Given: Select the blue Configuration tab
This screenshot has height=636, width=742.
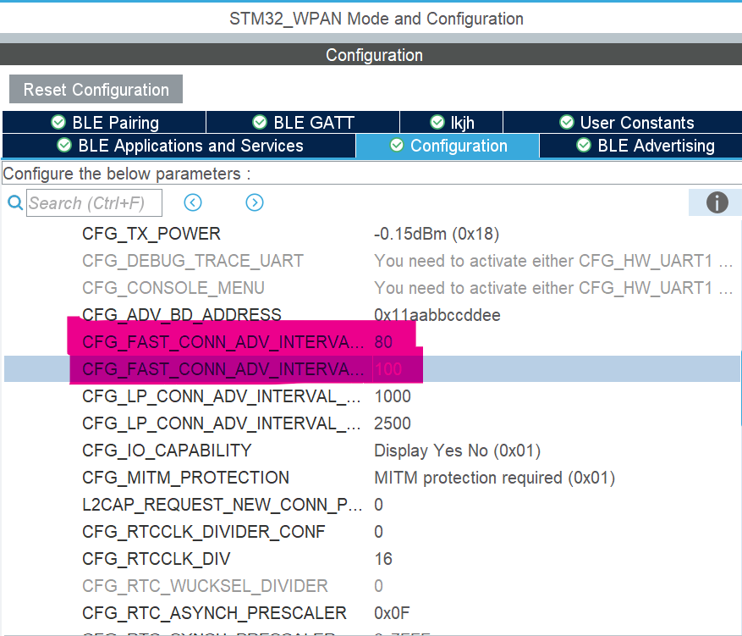Looking at the screenshot, I should (x=448, y=146).
